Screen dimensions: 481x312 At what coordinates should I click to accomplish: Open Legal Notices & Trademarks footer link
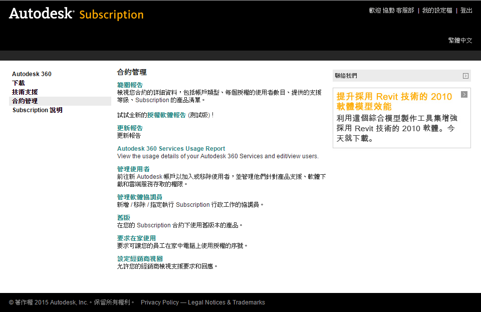pyautogui.click(x=226, y=302)
